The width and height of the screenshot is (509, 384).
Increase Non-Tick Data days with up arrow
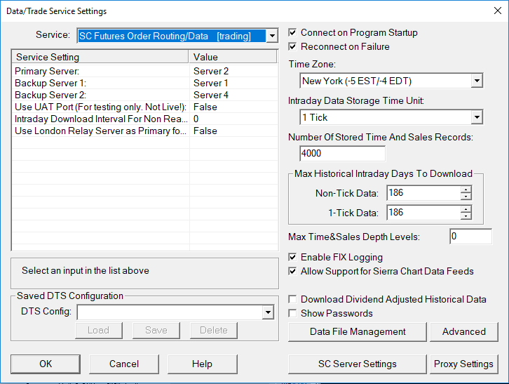coord(466,190)
